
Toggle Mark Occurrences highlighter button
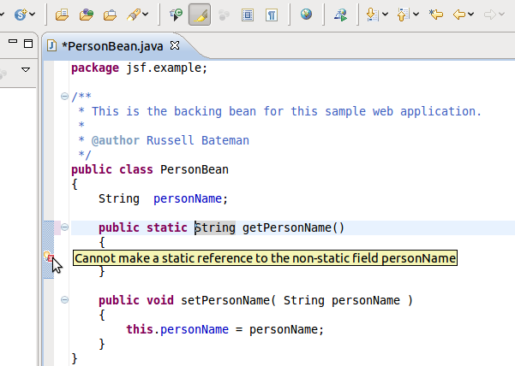[200, 15]
